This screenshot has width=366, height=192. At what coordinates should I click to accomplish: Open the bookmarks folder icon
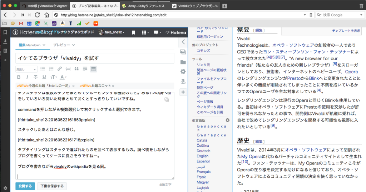tap(4, 24)
